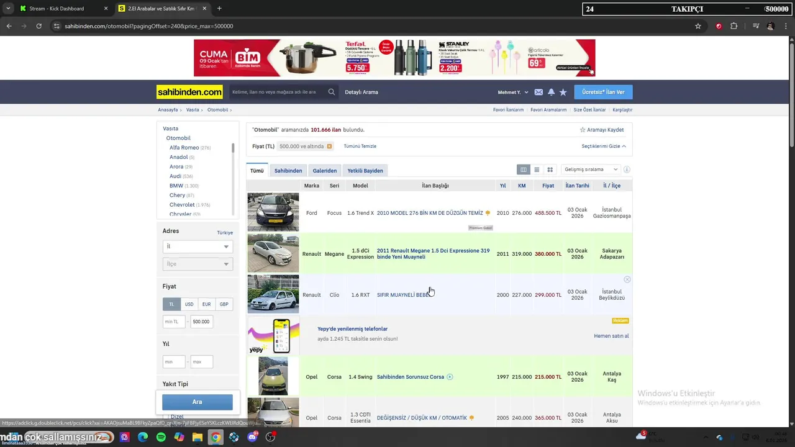Click the Ücretsiz İlan Ver button

(603, 92)
